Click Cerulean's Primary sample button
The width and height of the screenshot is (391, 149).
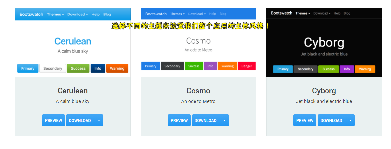click(28, 68)
